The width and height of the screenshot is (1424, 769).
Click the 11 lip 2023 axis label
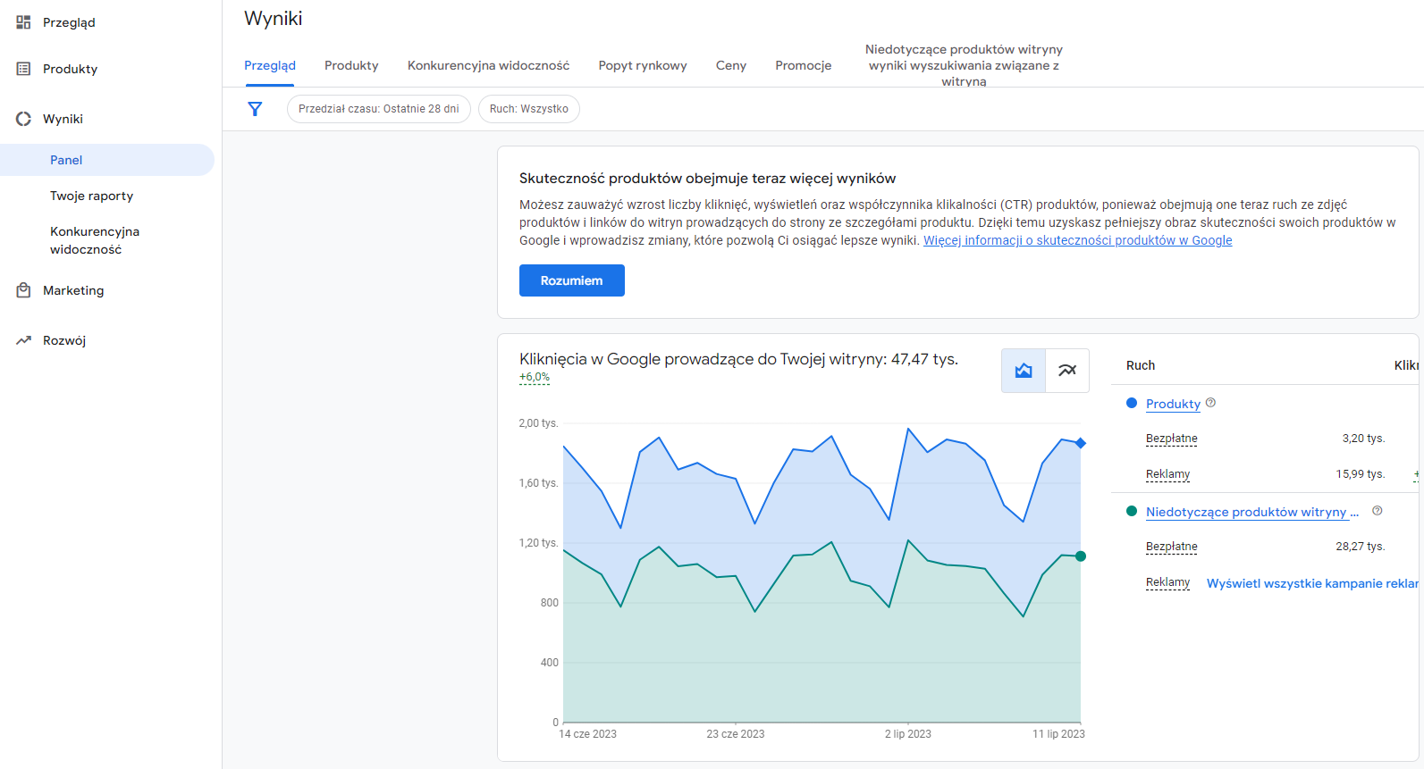pos(1058,734)
